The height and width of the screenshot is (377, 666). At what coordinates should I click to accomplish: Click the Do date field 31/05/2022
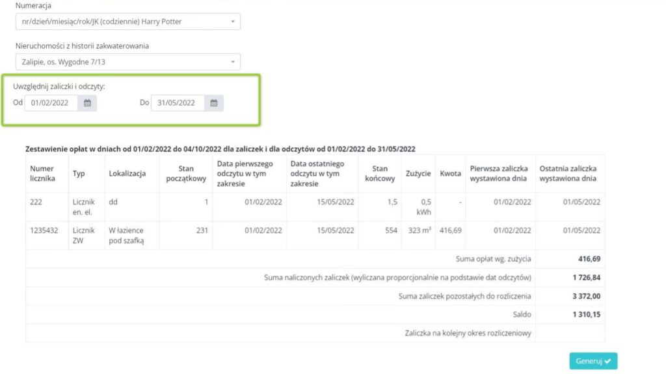(178, 103)
